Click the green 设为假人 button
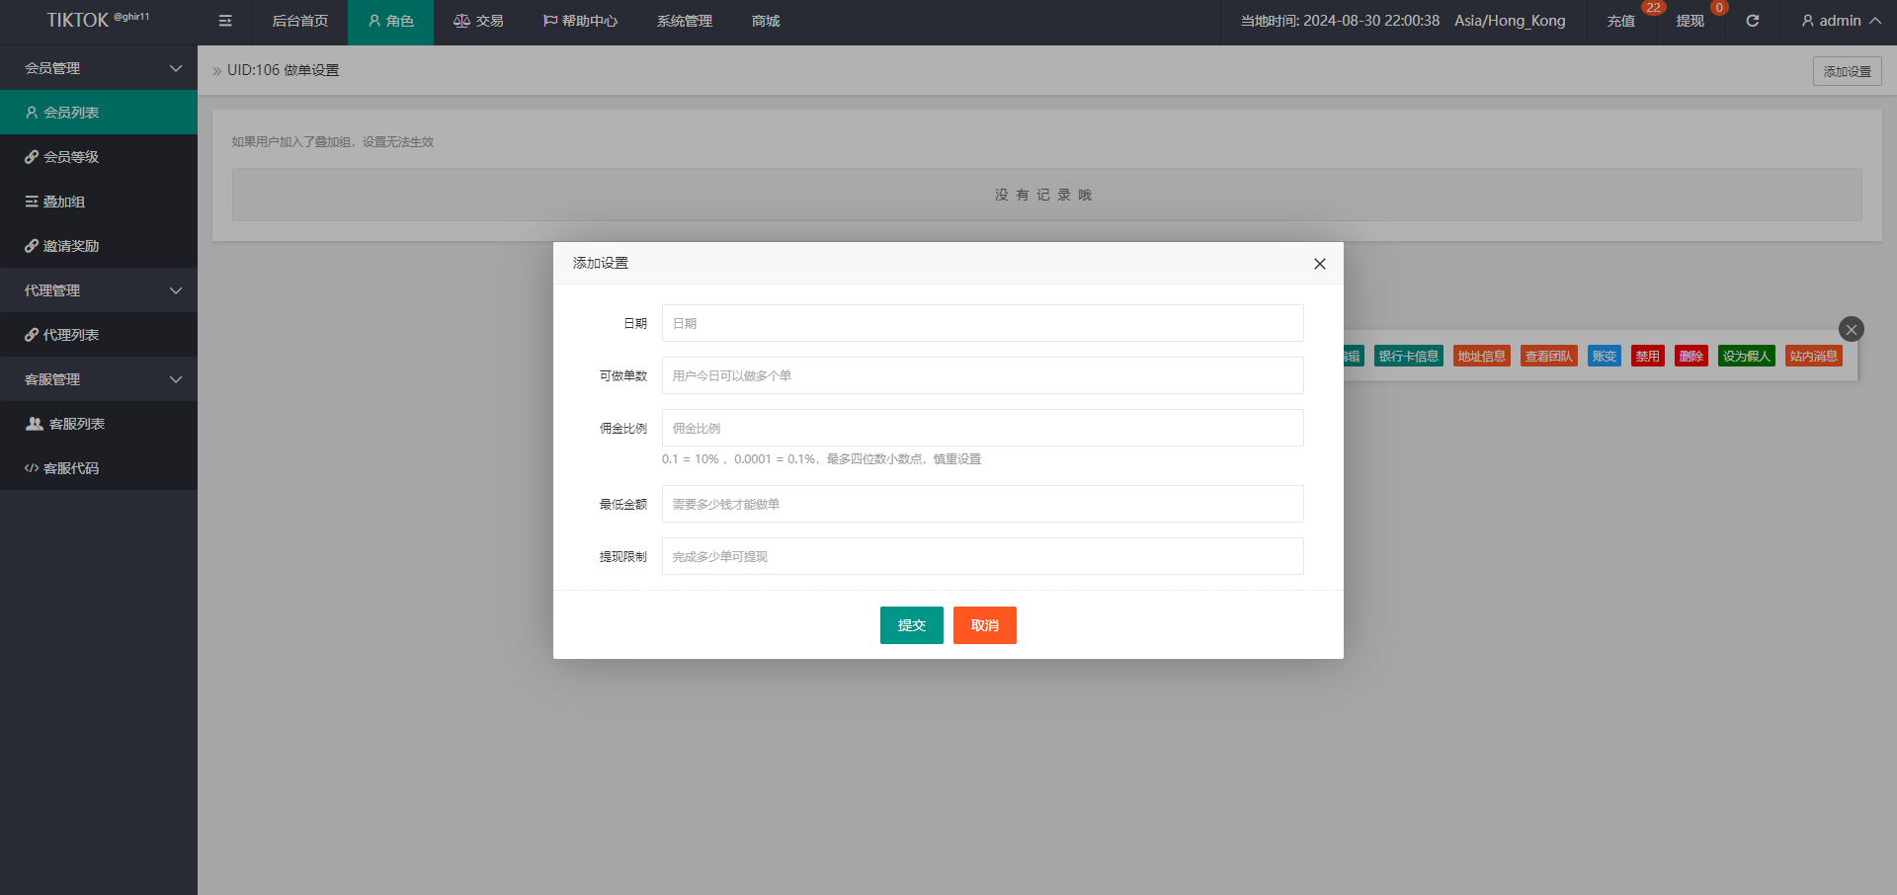The width and height of the screenshot is (1897, 895). (x=1746, y=356)
